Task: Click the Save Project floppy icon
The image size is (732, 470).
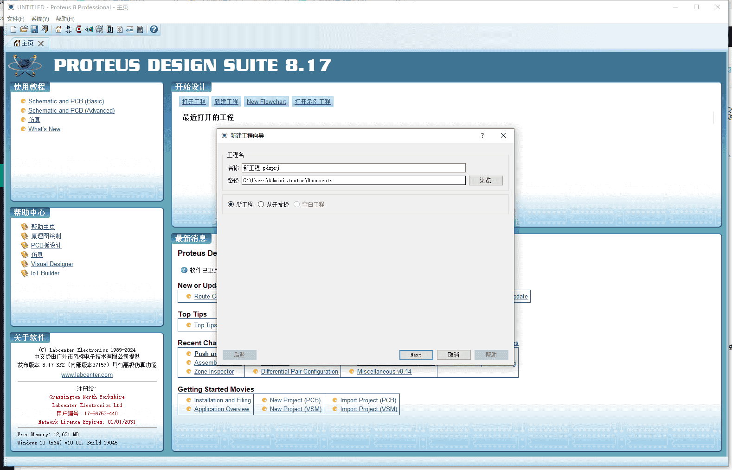Action: tap(34, 29)
